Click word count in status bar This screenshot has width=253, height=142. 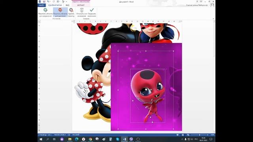pos(60,135)
